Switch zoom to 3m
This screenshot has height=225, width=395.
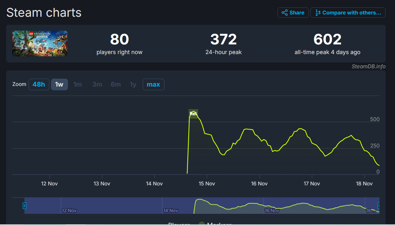(x=97, y=85)
